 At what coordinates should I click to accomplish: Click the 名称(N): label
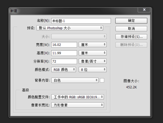(43, 21)
